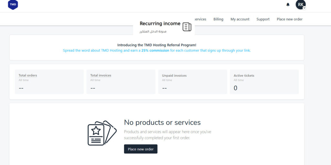Click the Recurring income heading
331x165 pixels.
[x=160, y=24]
